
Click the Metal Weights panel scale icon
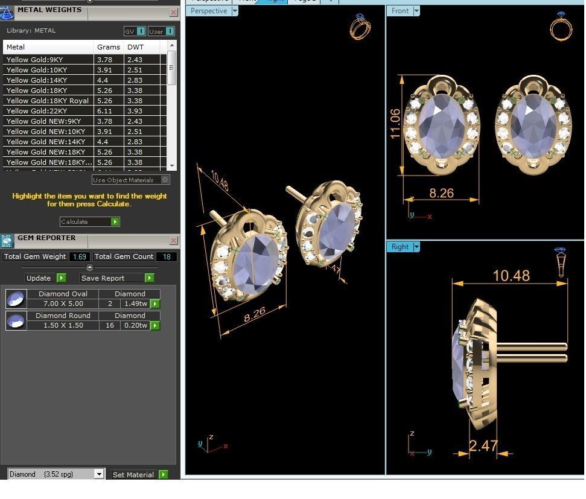pyautogui.click(x=7, y=12)
